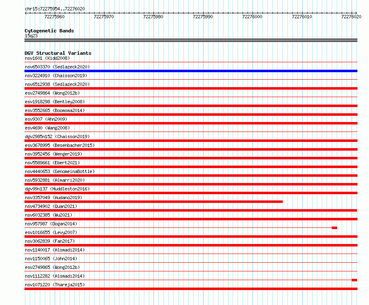Viewport: 369px width, 305px height.
Task: Select nsv1150065 (John2014) variant label
Action: [51, 259]
